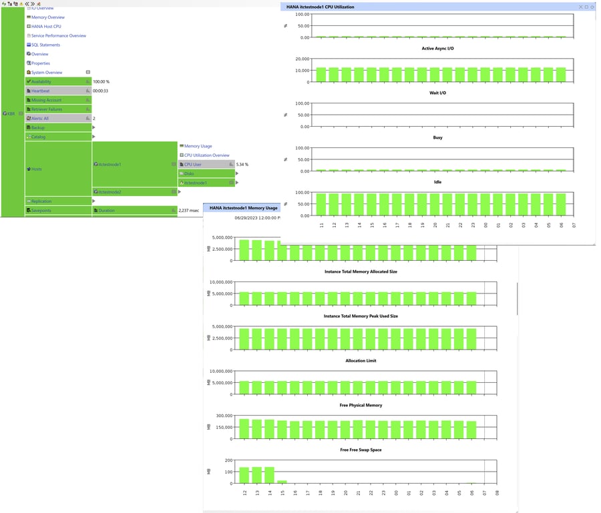Click the '00:00:33' heartbeat value

tap(100, 91)
